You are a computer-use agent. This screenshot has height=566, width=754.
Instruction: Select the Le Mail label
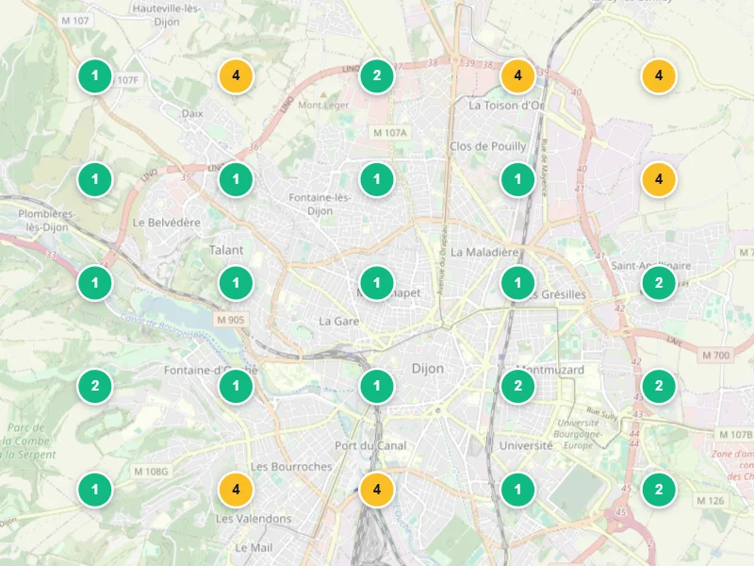click(x=254, y=548)
